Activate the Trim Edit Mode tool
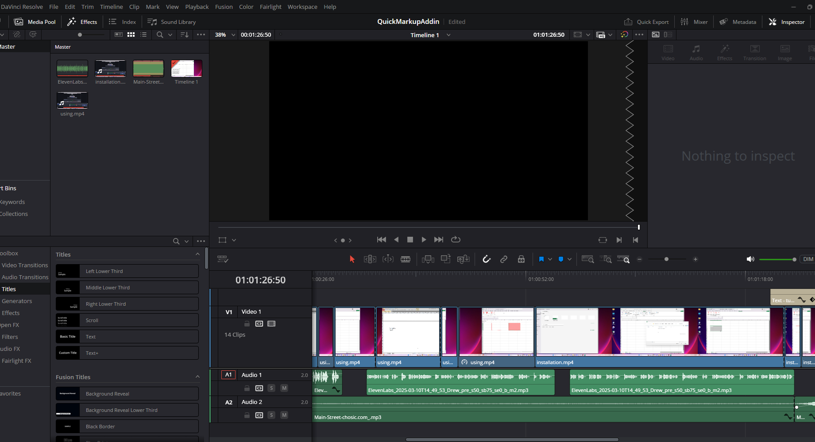 (370, 259)
